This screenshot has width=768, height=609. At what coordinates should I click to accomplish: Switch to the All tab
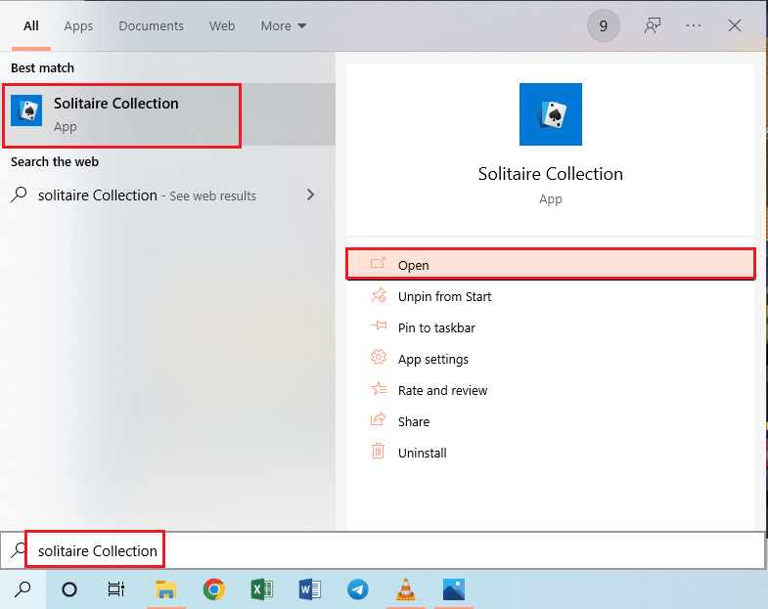[x=31, y=26]
